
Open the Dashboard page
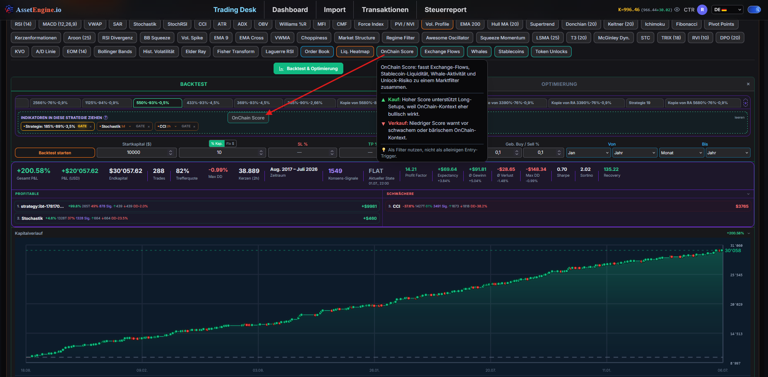(x=290, y=10)
